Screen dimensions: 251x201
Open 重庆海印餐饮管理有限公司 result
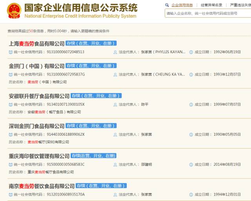(39, 156)
